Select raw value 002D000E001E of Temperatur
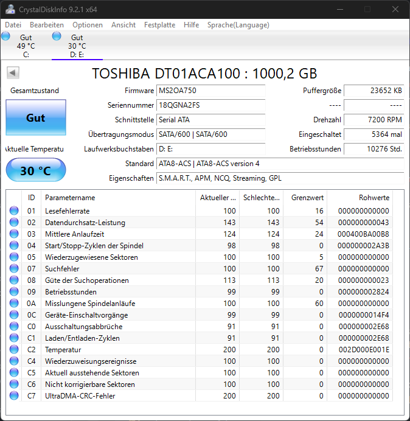This screenshot has width=410, height=421. 363,350
